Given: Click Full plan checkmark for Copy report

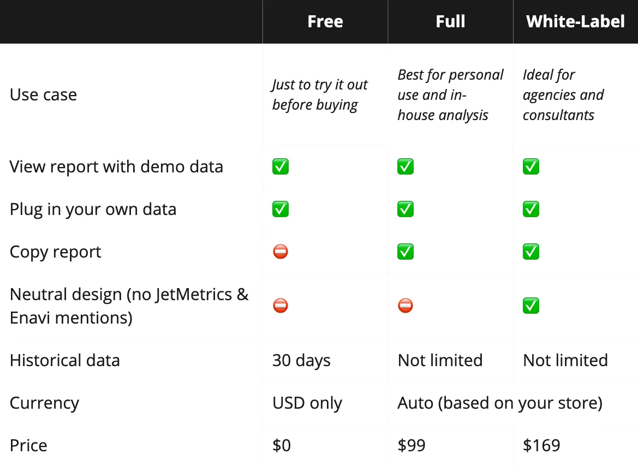Looking at the screenshot, I should coord(406,252).
